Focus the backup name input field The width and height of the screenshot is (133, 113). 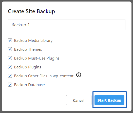point(67,25)
